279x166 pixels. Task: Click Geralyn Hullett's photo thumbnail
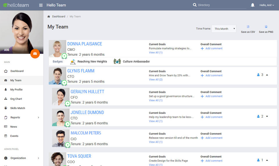(x=61, y=97)
